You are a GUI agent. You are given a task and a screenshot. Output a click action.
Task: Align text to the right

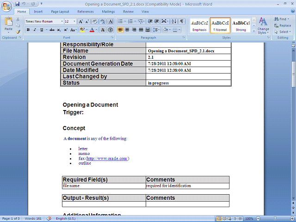pyautogui.click(x=134, y=30)
